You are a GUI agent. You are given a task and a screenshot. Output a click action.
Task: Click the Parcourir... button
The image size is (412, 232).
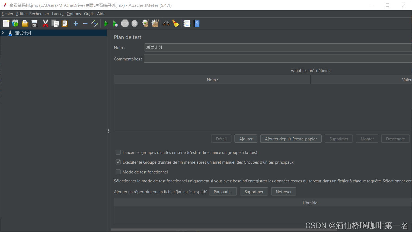coord(223,192)
